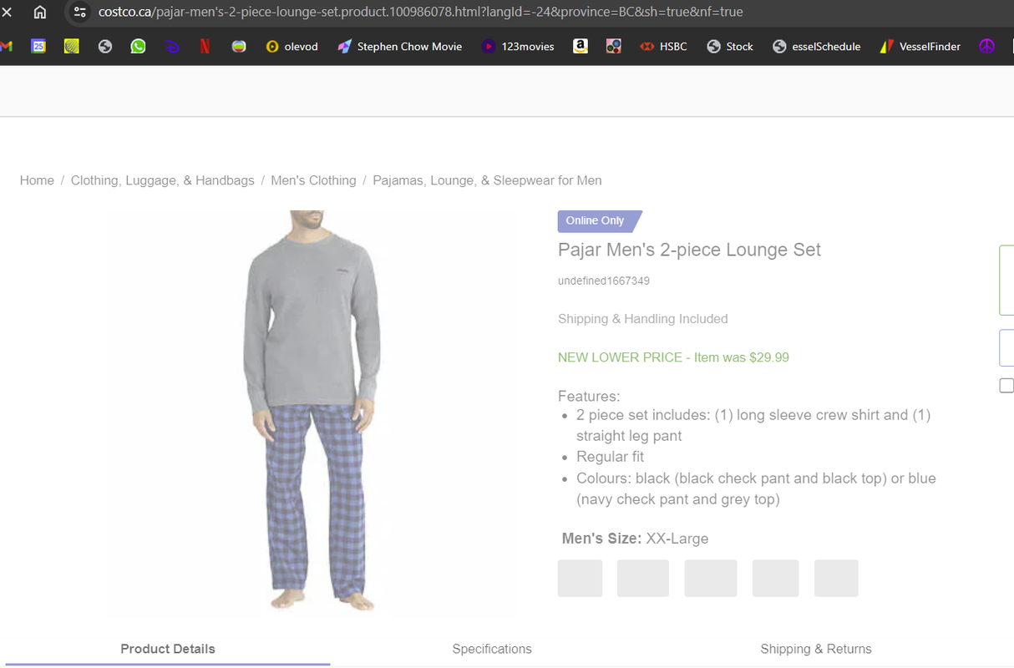The image size is (1014, 668).
Task: Select the fourth men's size swatch
Action: [x=775, y=578]
